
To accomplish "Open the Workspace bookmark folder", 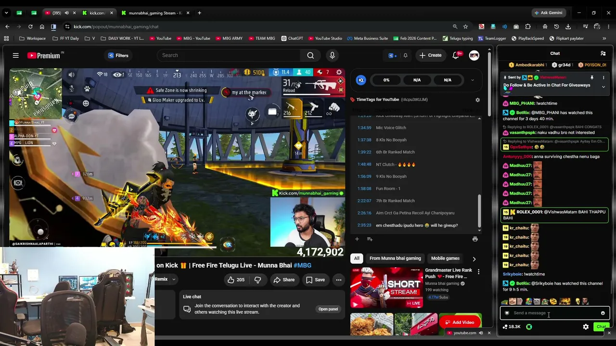I will pyautogui.click(x=32, y=38).
